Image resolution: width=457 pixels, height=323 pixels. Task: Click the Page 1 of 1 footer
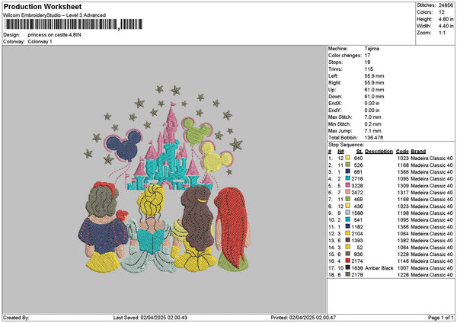click(441, 318)
